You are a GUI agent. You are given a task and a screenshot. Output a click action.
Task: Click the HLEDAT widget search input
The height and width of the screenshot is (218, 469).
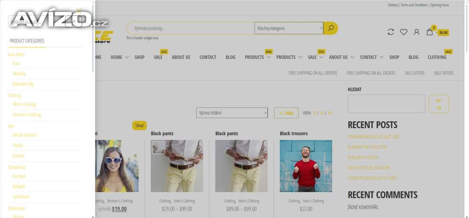(x=387, y=104)
